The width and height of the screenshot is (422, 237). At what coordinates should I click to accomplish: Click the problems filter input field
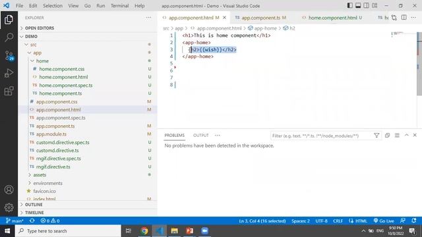(321, 136)
